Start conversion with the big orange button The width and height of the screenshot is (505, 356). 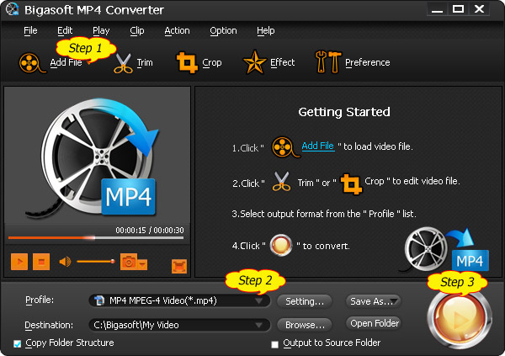coord(460,319)
